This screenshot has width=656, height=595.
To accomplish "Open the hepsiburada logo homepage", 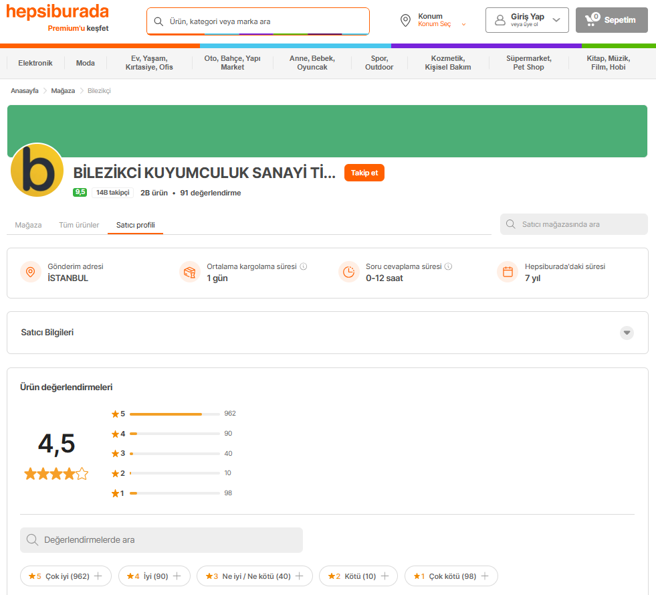I will pos(58,12).
